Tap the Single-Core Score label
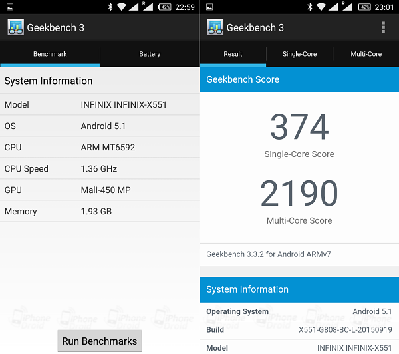 tap(299, 154)
